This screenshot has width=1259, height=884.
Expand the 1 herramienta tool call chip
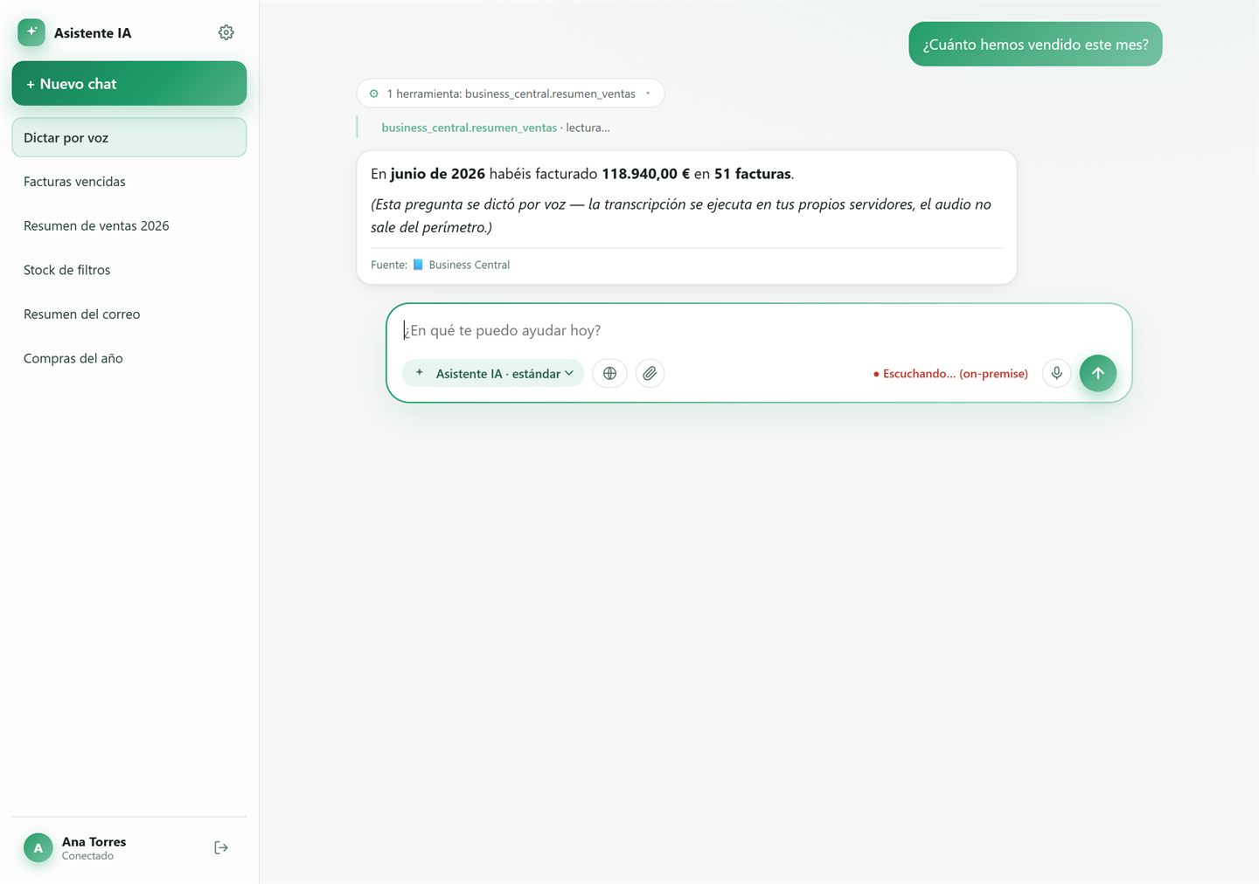[511, 93]
